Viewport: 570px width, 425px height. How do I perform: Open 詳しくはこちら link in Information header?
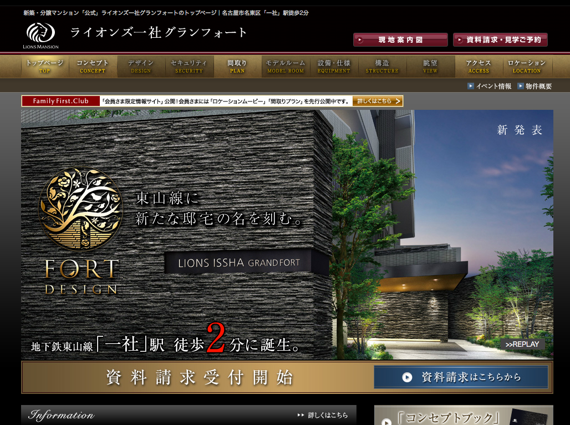(x=323, y=415)
